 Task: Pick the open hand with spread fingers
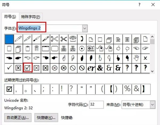coord(136,58)
